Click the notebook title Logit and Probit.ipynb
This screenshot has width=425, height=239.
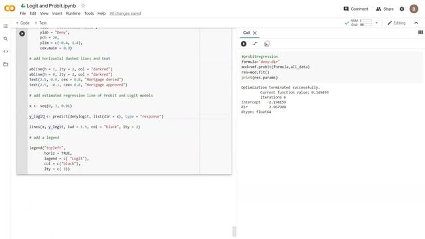[x=51, y=6]
